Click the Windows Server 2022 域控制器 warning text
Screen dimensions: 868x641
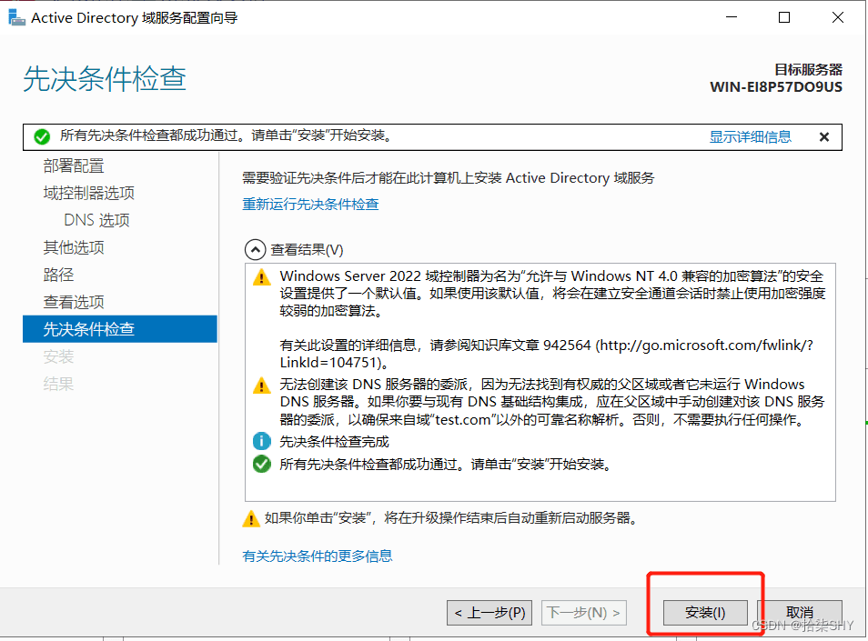[552, 293]
